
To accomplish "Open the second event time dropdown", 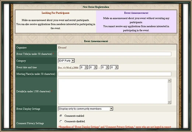I will (x=93, y=67).
